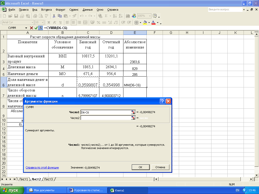
Task: Apply the red font color A
Action: click(x=154, y=22)
